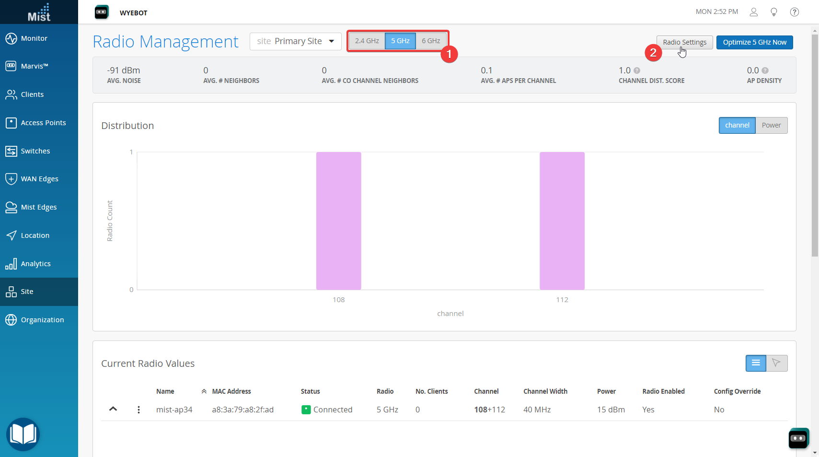819x457 pixels.
Task: Click the mist-ap34 name cell
Action: 174,410
